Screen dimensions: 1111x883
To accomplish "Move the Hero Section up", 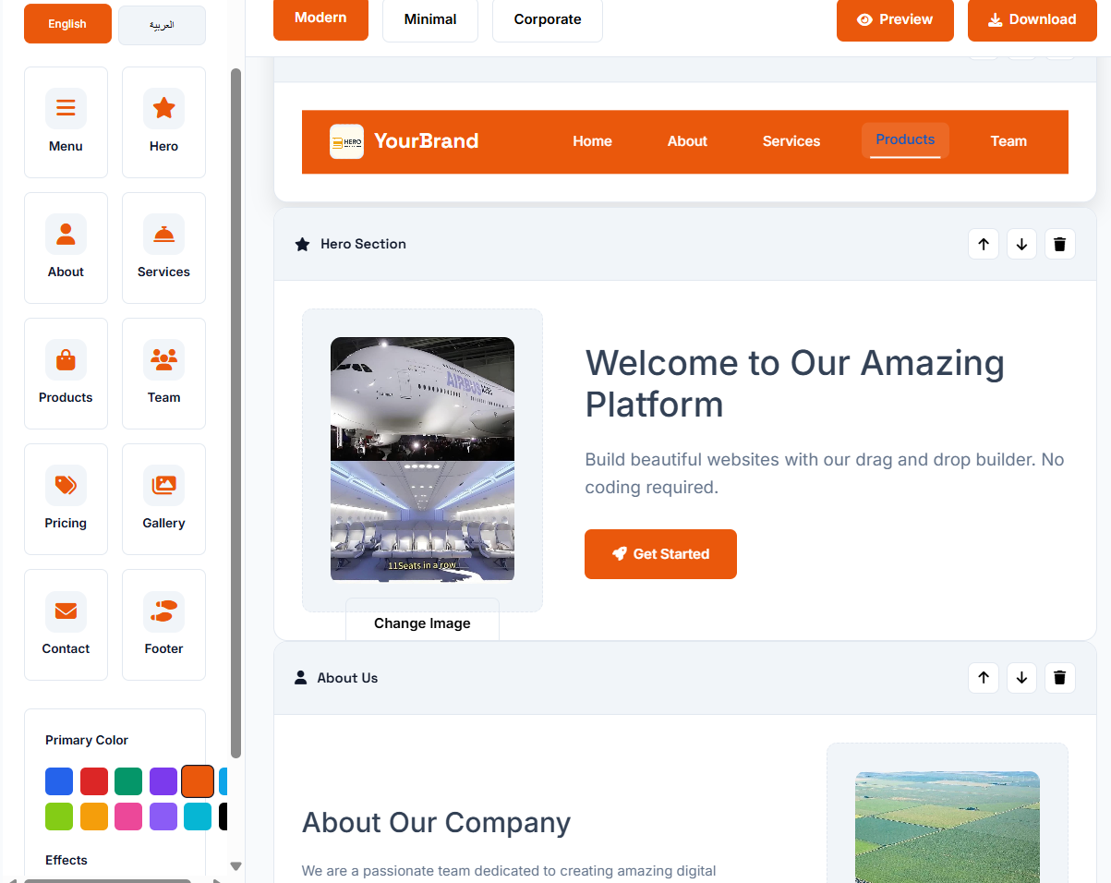I will pos(984,244).
